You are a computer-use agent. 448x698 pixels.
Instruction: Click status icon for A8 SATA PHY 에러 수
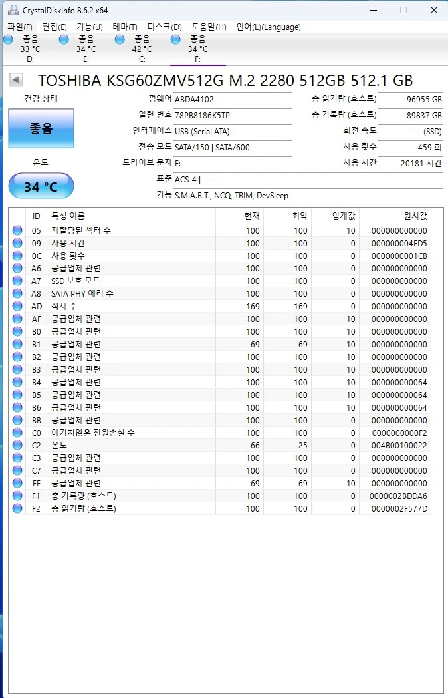[17, 293]
